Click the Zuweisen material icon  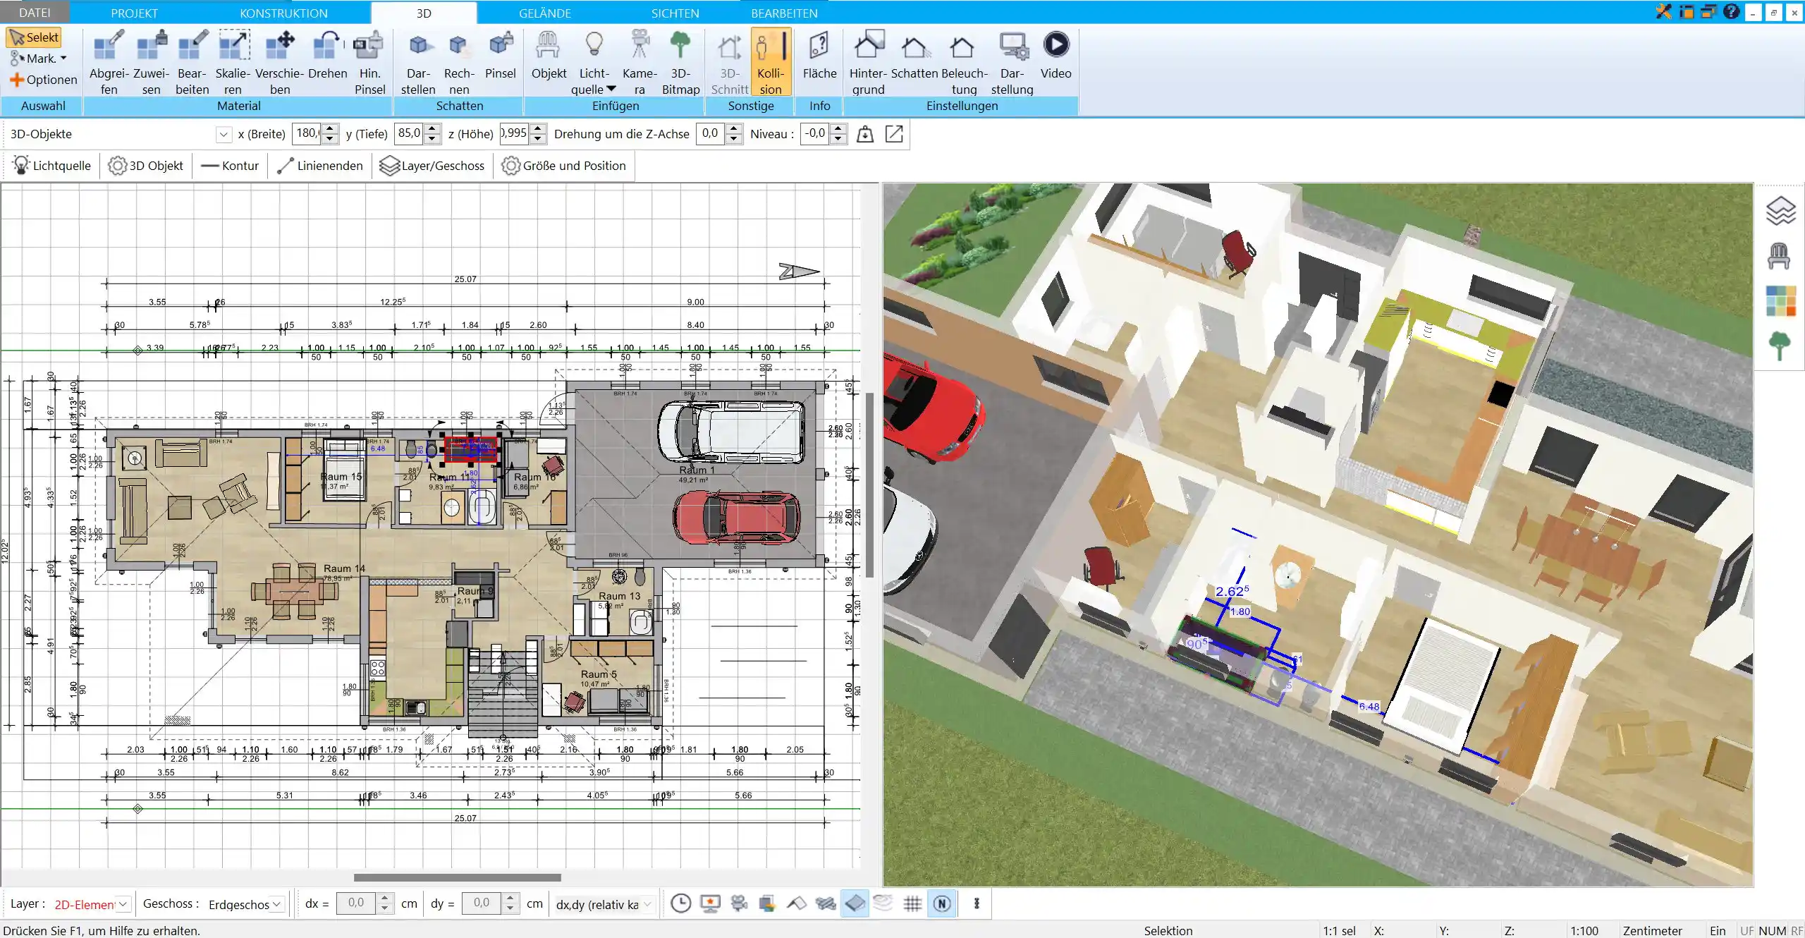pos(151,62)
